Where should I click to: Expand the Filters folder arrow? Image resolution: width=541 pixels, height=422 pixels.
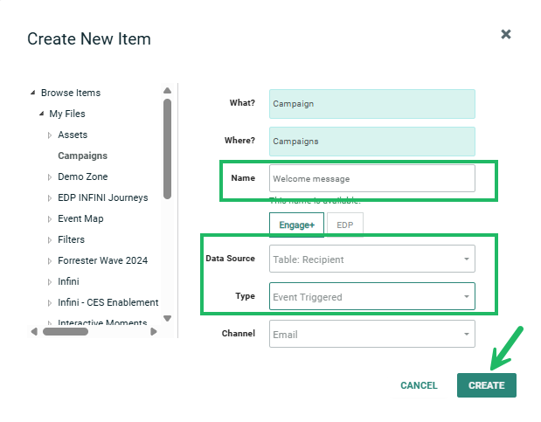pos(50,240)
